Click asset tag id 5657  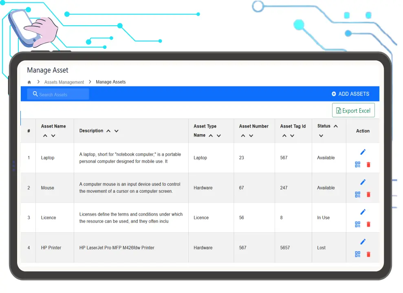[285, 248]
